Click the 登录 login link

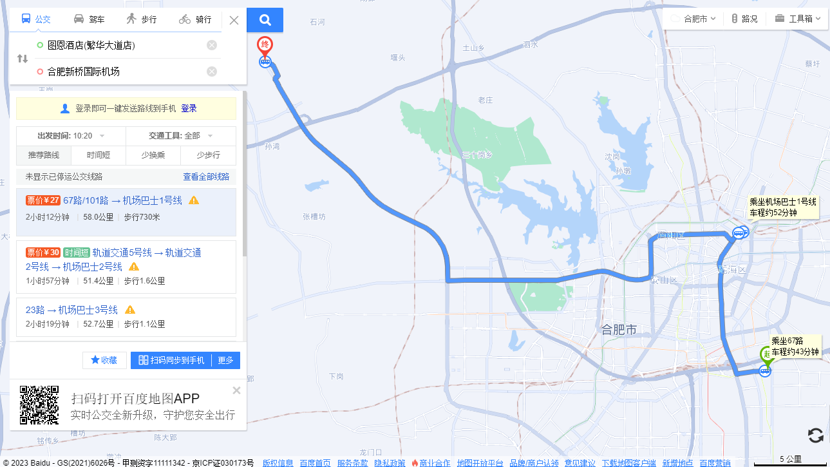(189, 109)
